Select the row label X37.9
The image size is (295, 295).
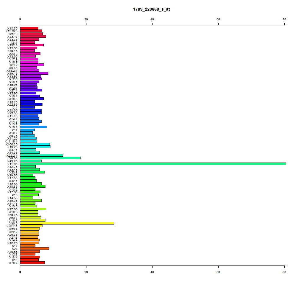click(13, 34)
